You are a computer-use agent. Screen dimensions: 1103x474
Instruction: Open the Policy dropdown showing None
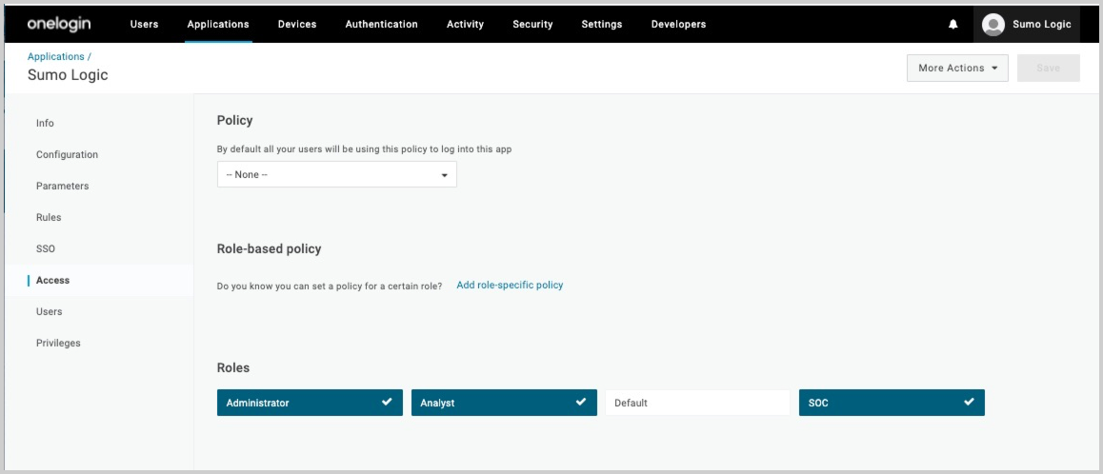click(336, 175)
